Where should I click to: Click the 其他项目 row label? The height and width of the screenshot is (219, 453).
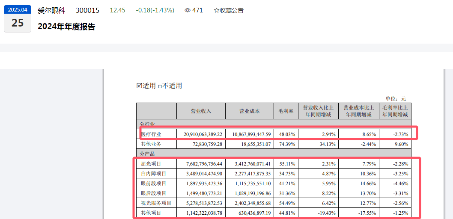pos(151,213)
